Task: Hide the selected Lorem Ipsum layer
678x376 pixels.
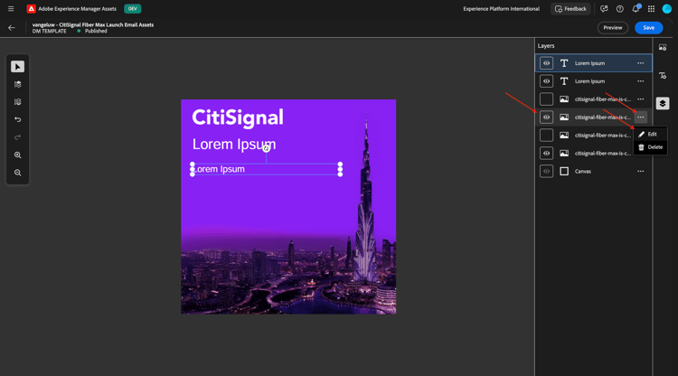Action: click(547, 63)
